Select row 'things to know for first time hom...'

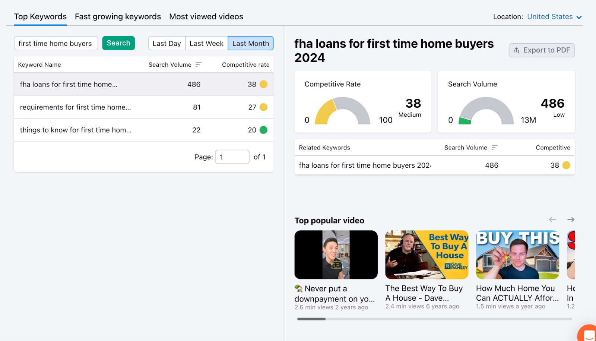coord(144,130)
